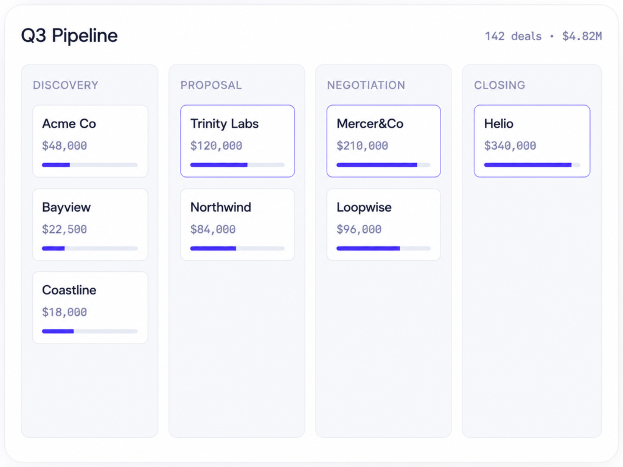Click the PROPOSAL column header
623x467 pixels.
point(211,85)
